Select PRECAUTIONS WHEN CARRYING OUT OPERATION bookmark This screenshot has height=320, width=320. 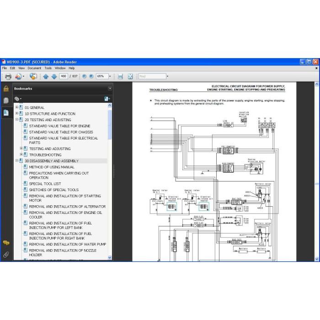pyautogui.click(x=59, y=175)
